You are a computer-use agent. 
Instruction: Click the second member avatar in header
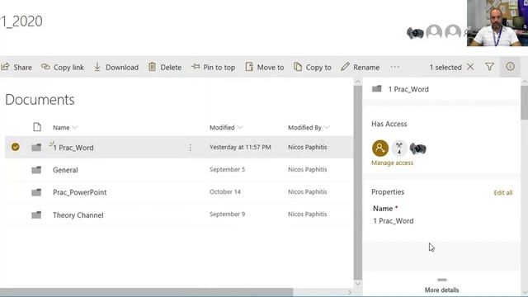click(x=434, y=32)
